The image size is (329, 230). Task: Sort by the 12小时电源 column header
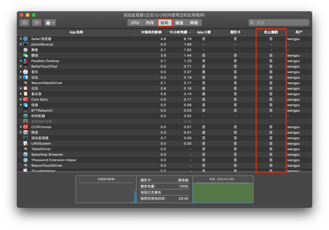click(178, 32)
